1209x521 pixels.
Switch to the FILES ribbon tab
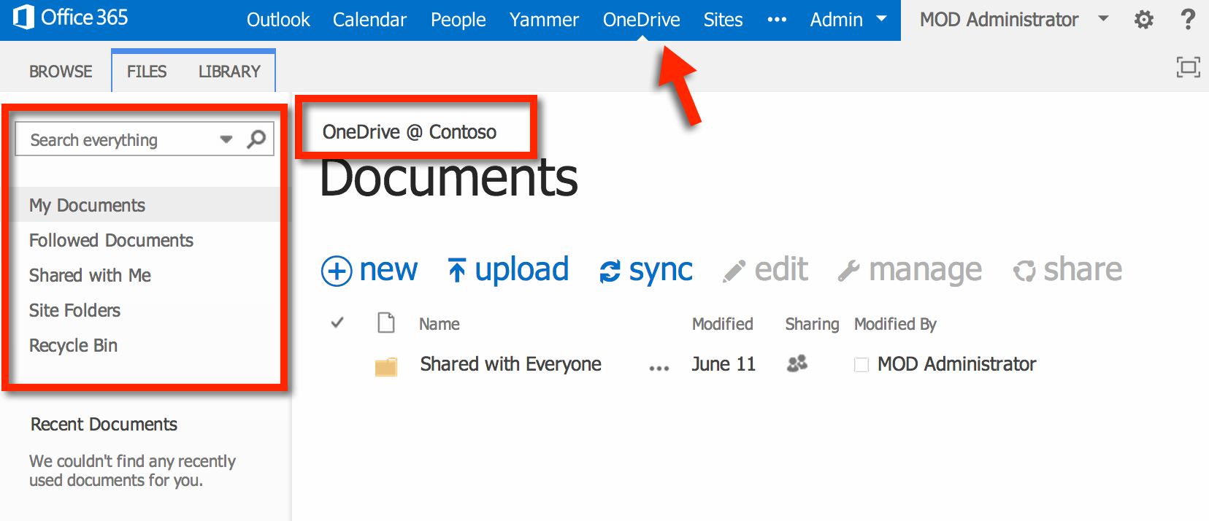tap(147, 72)
